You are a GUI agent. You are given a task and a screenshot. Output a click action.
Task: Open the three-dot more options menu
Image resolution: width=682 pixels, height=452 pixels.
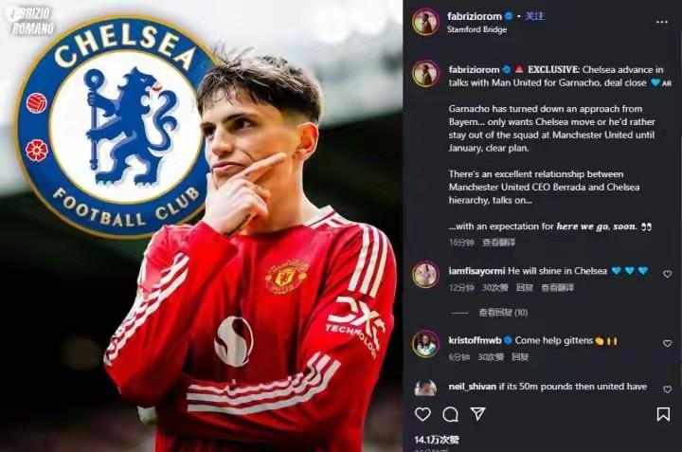[x=663, y=23]
